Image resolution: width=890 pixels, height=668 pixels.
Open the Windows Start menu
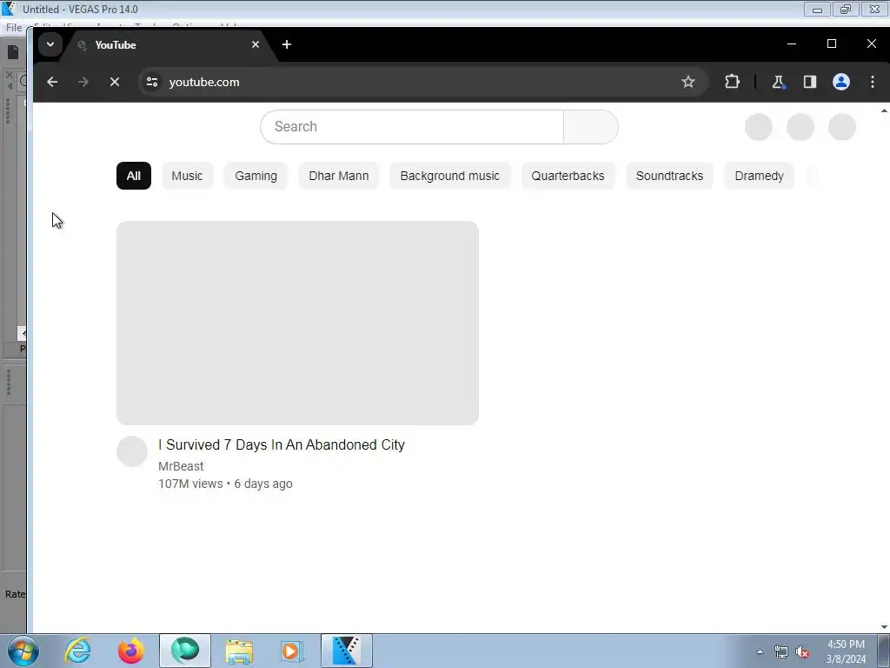[x=23, y=651]
